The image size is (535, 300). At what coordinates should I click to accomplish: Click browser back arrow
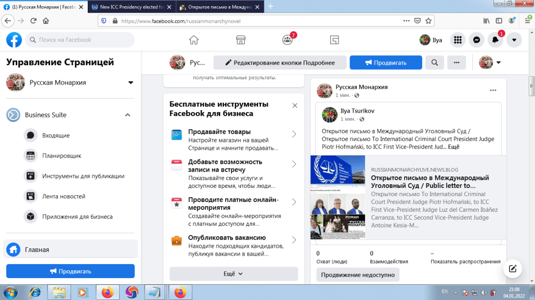[8, 21]
